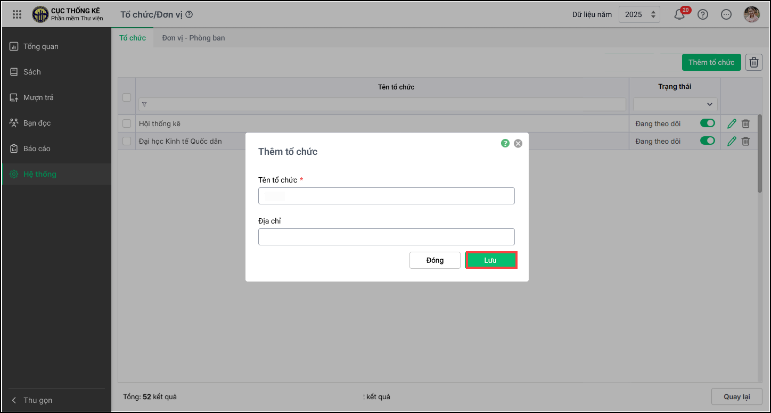The image size is (771, 413).
Task: Open Mượn trả in the sidebar
Action: click(38, 97)
